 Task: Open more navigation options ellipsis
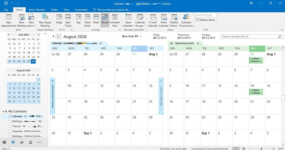coord(39,142)
